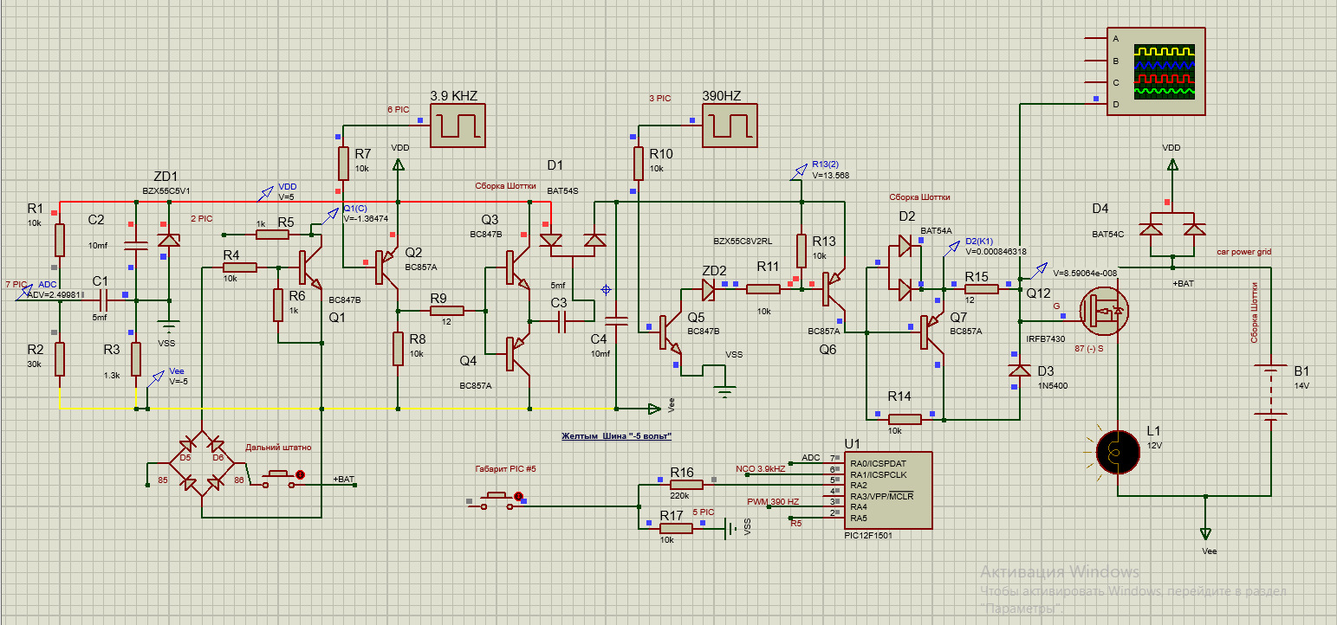Select resistor R1 10k
Screen dimensions: 1337x625
59,240
